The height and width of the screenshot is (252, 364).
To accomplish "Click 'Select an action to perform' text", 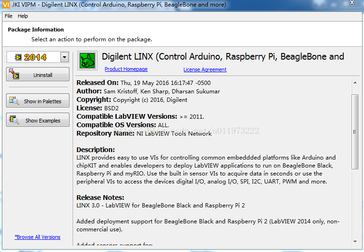I will pos(91,39).
